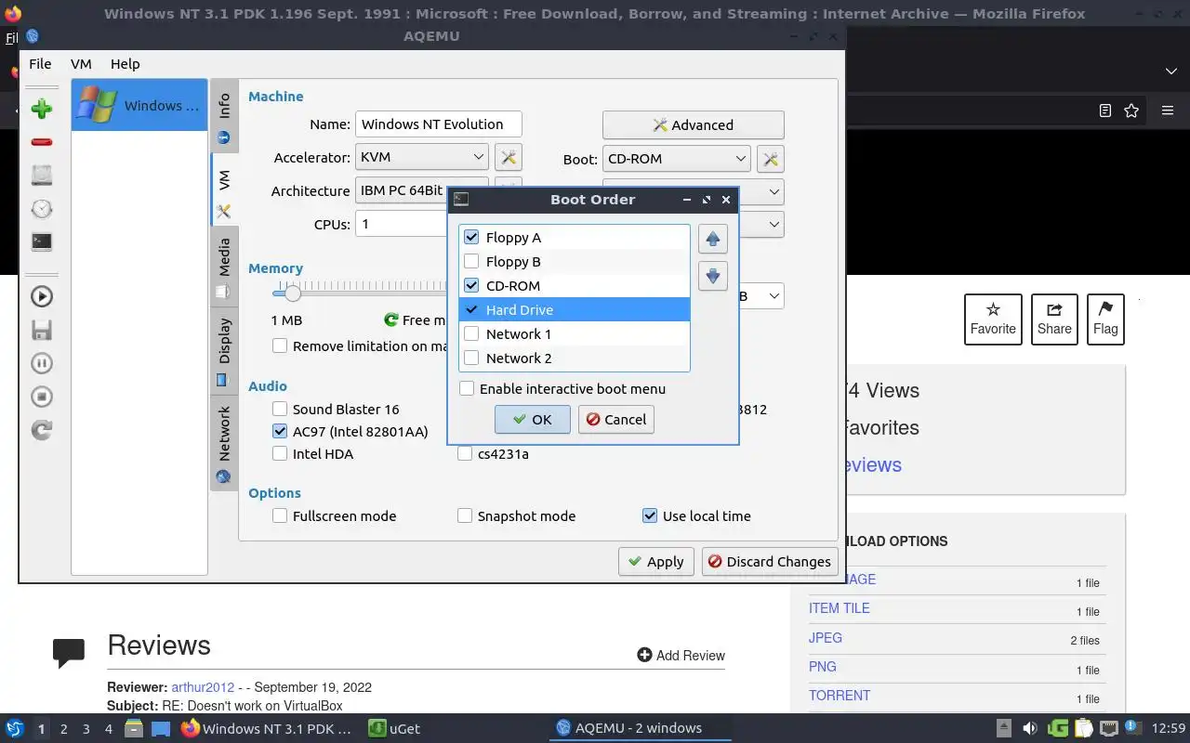Stop the VM with the stop icon
The image size is (1190, 743).
[x=42, y=397]
